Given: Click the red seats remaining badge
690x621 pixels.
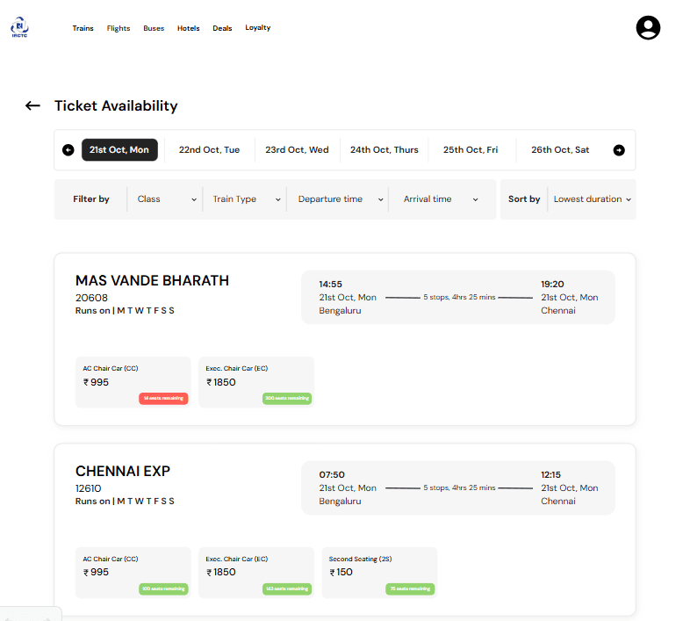Looking at the screenshot, I should click(x=163, y=398).
